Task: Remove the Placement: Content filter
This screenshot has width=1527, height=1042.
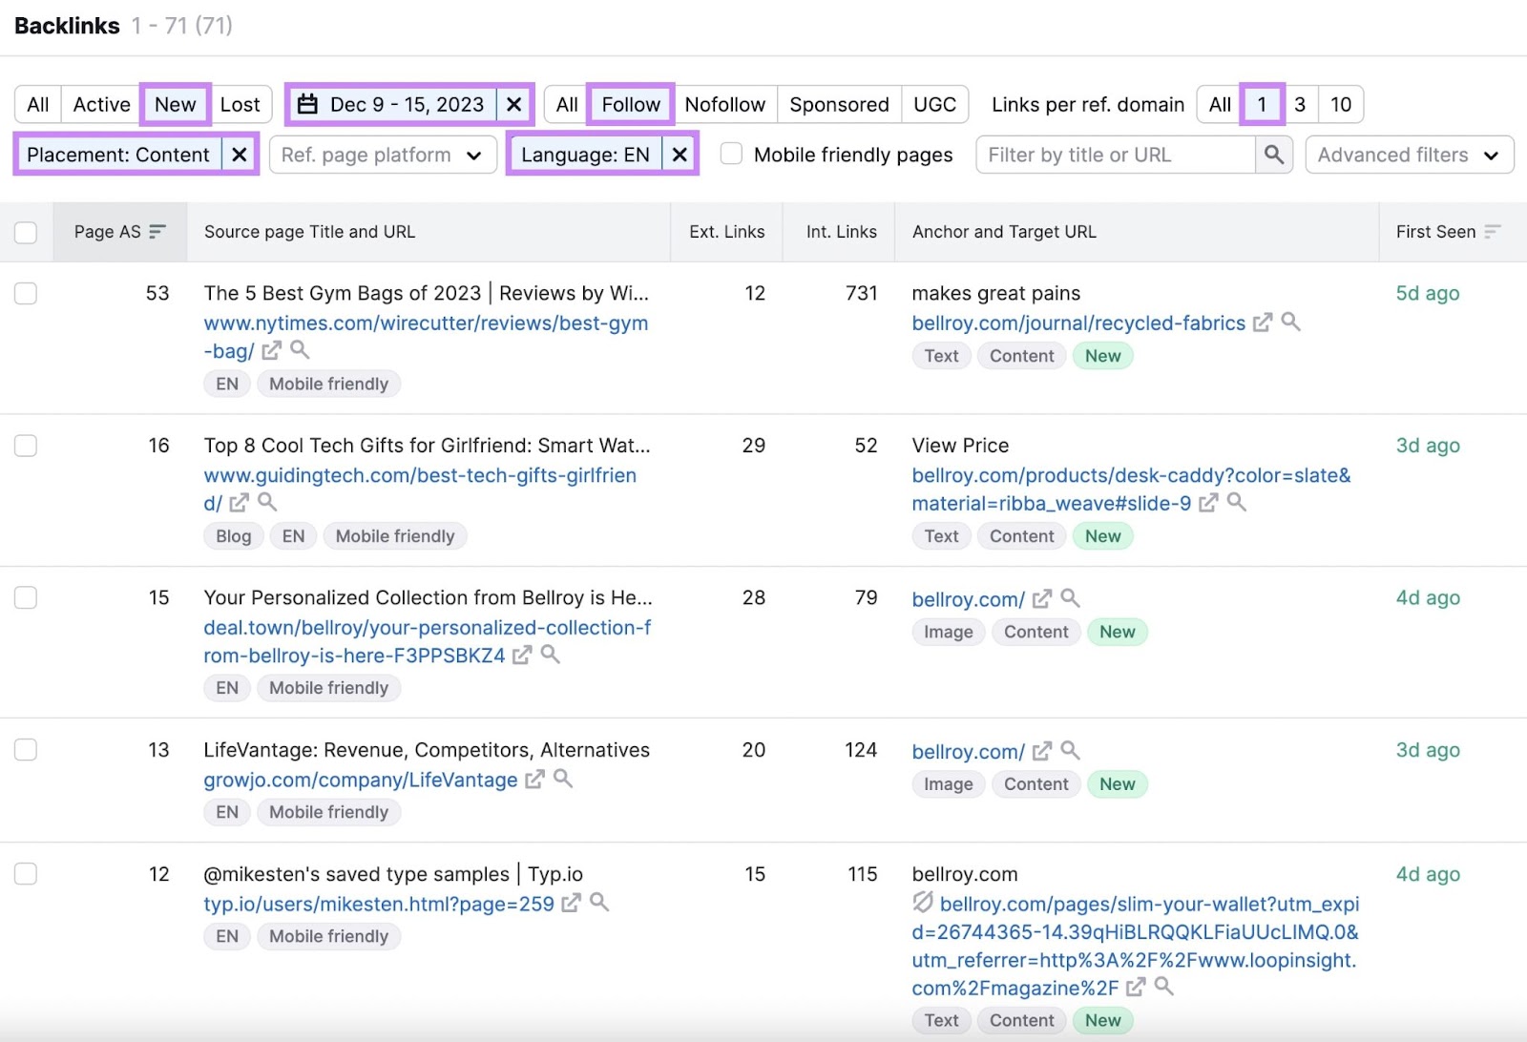Action: pyautogui.click(x=240, y=155)
